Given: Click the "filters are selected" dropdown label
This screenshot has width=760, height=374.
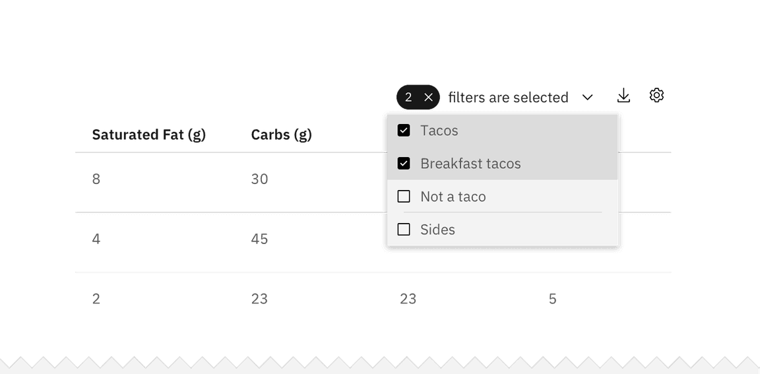Looking at the screenshot, I should (507, 98).
